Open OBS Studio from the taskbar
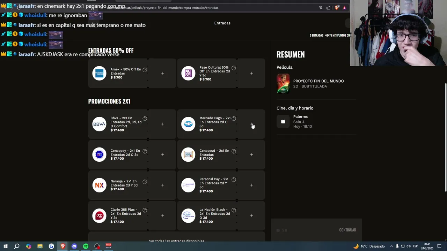The width and height of the screenshot is (447, 251). pyautogui.click(x=97, y=246)
